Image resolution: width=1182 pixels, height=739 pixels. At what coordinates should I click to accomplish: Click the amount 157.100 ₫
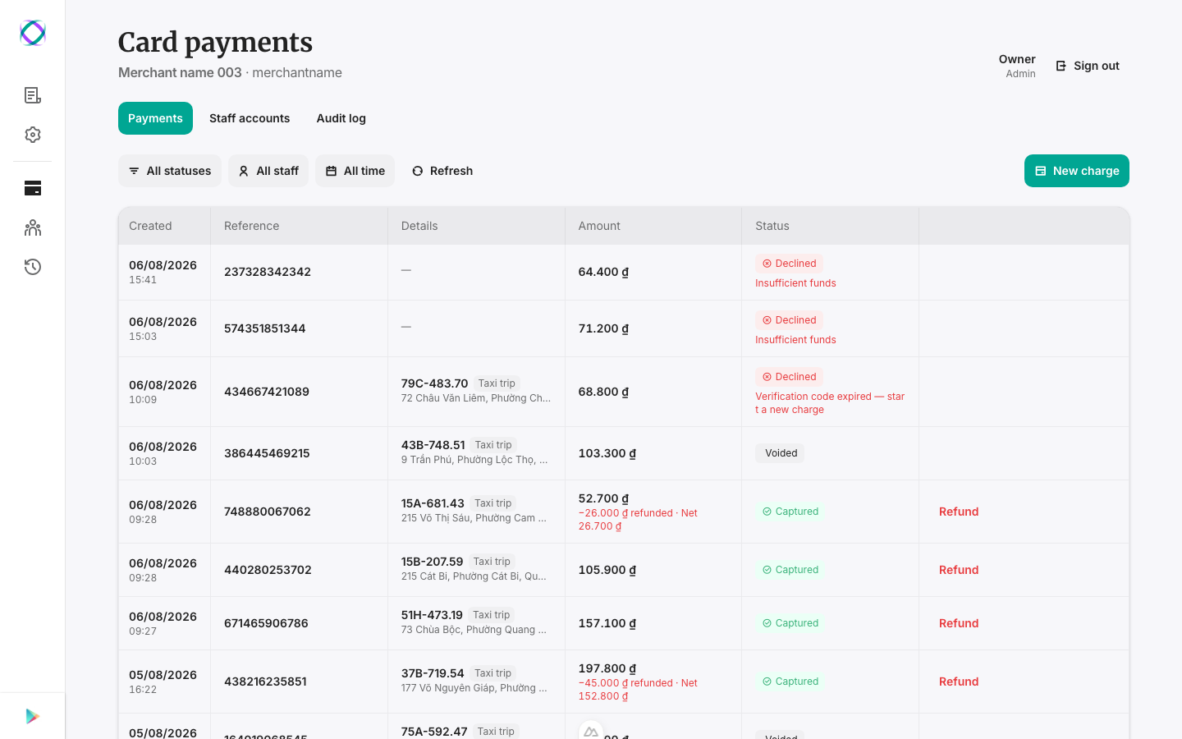click(607, 623)
